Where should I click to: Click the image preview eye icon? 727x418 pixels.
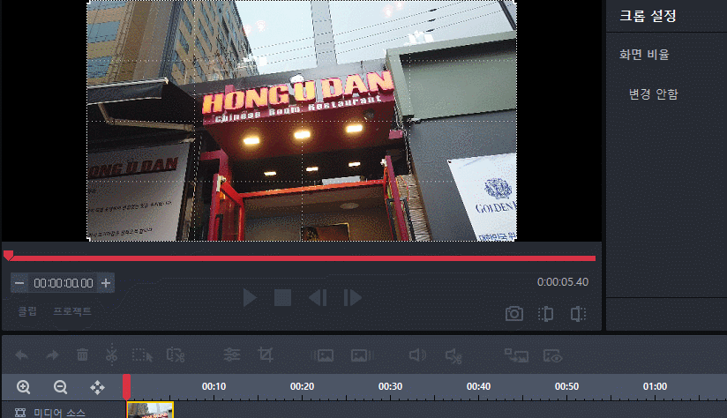click(x=552, y=356)
